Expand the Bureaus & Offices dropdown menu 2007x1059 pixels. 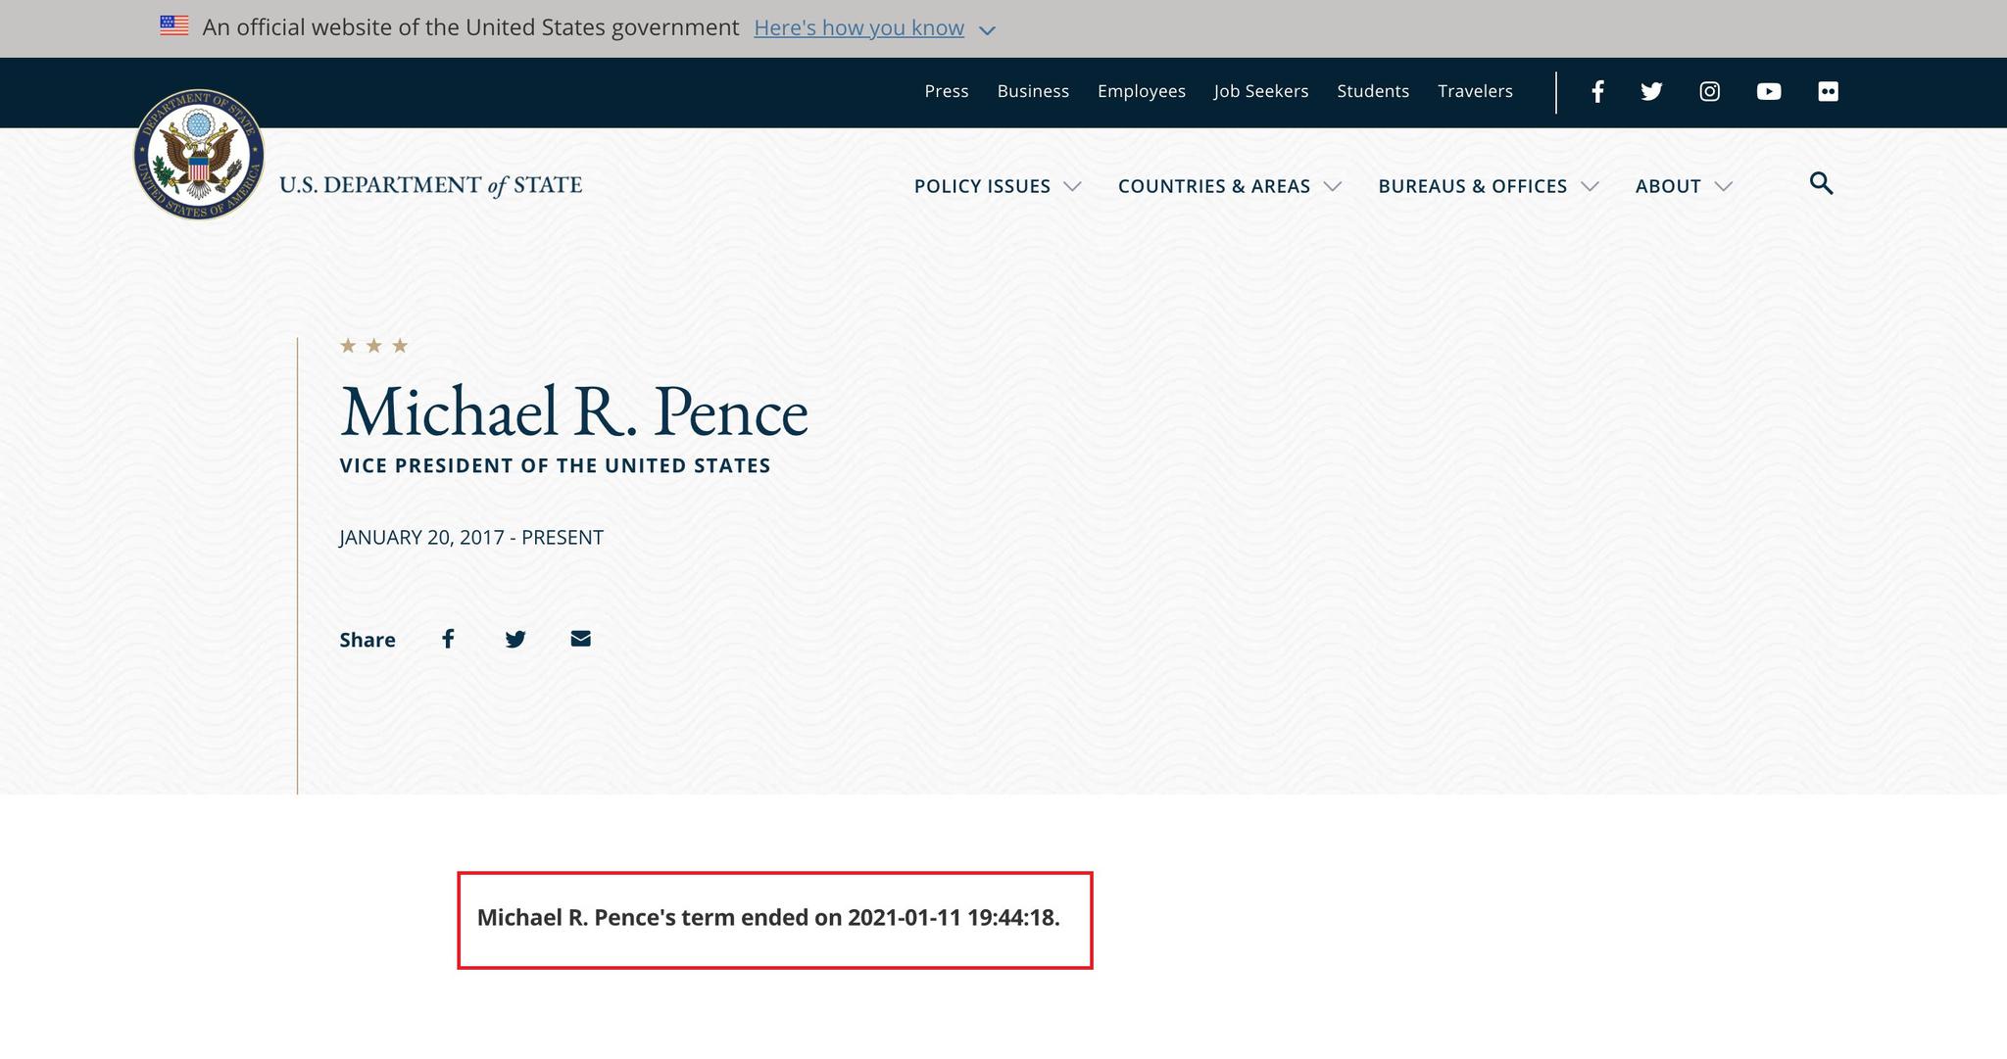[x=1488, y=186]
